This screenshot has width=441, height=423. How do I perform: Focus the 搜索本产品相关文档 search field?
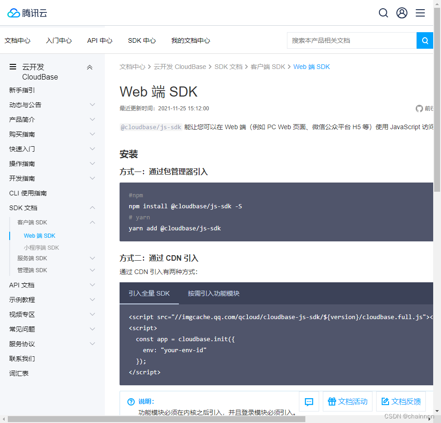pos(352,40)
